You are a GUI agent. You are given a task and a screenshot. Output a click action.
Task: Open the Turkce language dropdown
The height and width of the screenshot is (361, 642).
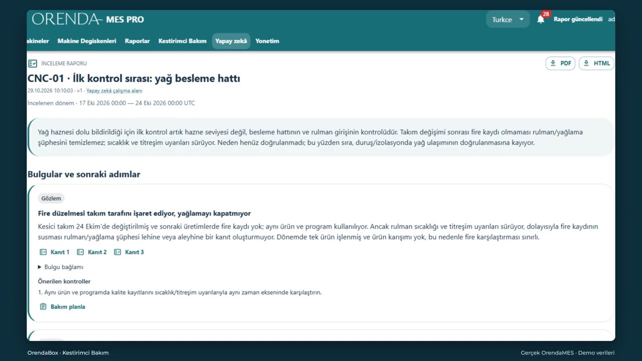[x=508, y=20]
